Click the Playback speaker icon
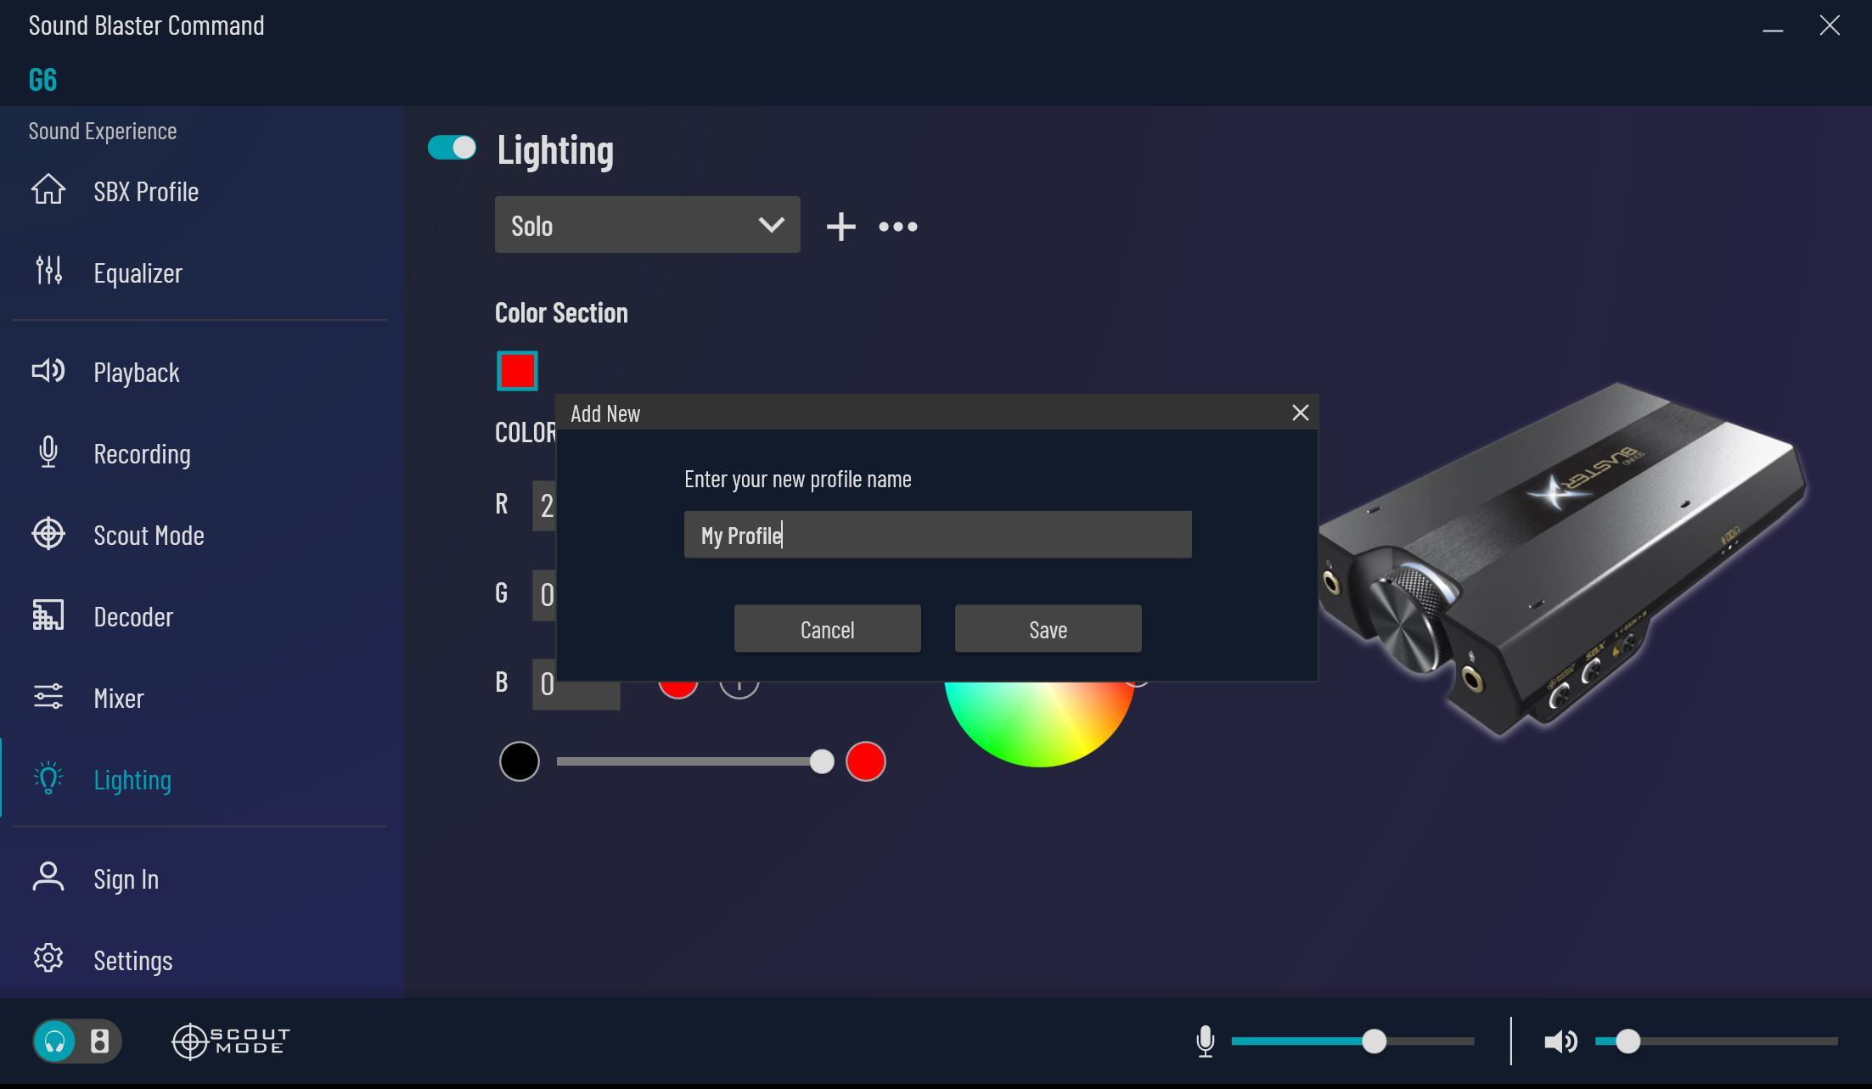Viewport: 1872px width, 1089px height. click(x=48, y=370)
